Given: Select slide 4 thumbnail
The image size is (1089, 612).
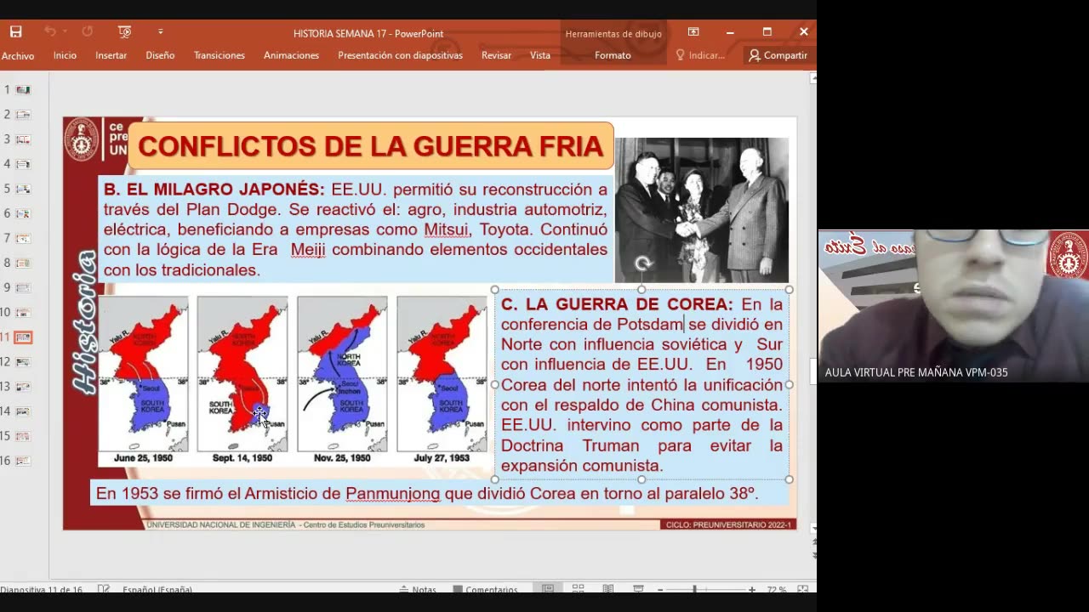Looking at the screenshot, I should (23, 163).
